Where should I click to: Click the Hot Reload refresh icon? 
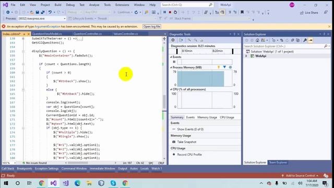(x=136, y=13)
